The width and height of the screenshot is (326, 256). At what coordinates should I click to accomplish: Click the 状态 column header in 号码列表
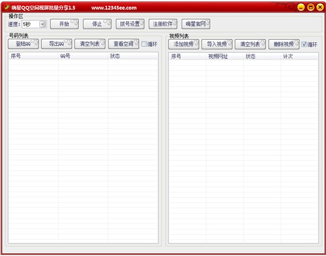click(x=133, y=56)
